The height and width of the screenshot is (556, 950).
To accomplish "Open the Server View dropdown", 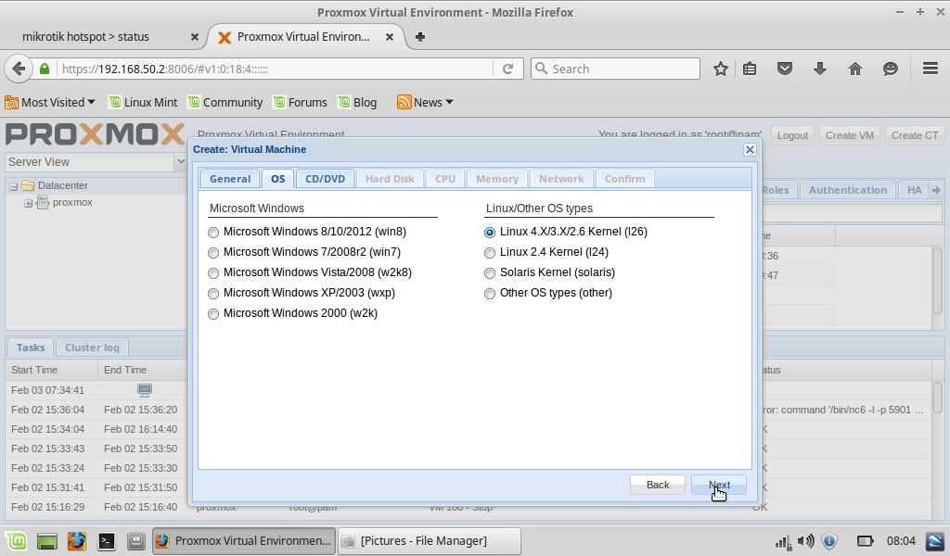I will [181, 161].
